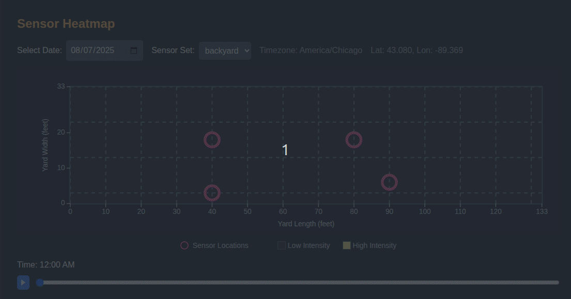571x299 pixels.
Task: Click the sensor marker at length 90
Action: [389, 182]
